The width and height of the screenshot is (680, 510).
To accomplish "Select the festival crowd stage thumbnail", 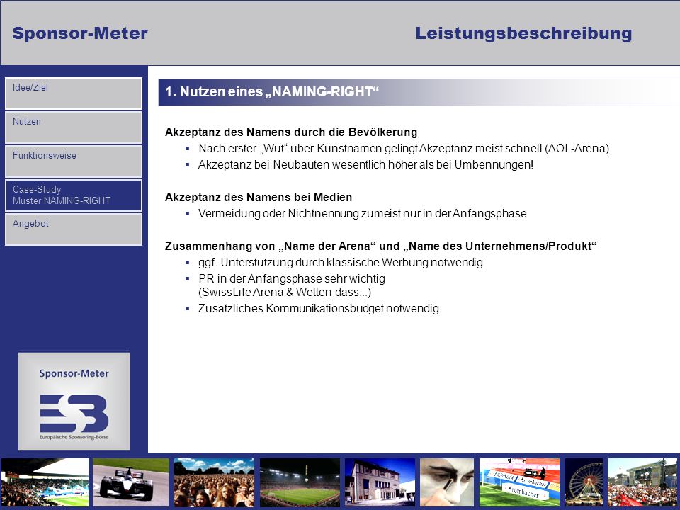I will click(642, 482).
